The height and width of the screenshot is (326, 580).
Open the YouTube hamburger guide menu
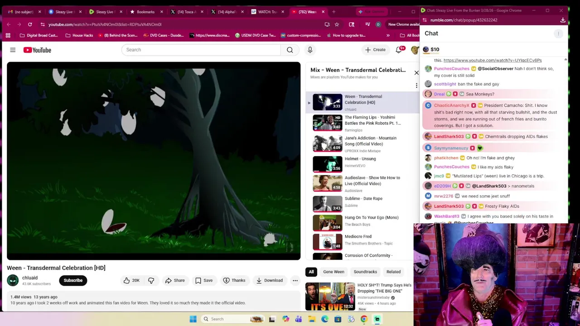pos(13,50)
